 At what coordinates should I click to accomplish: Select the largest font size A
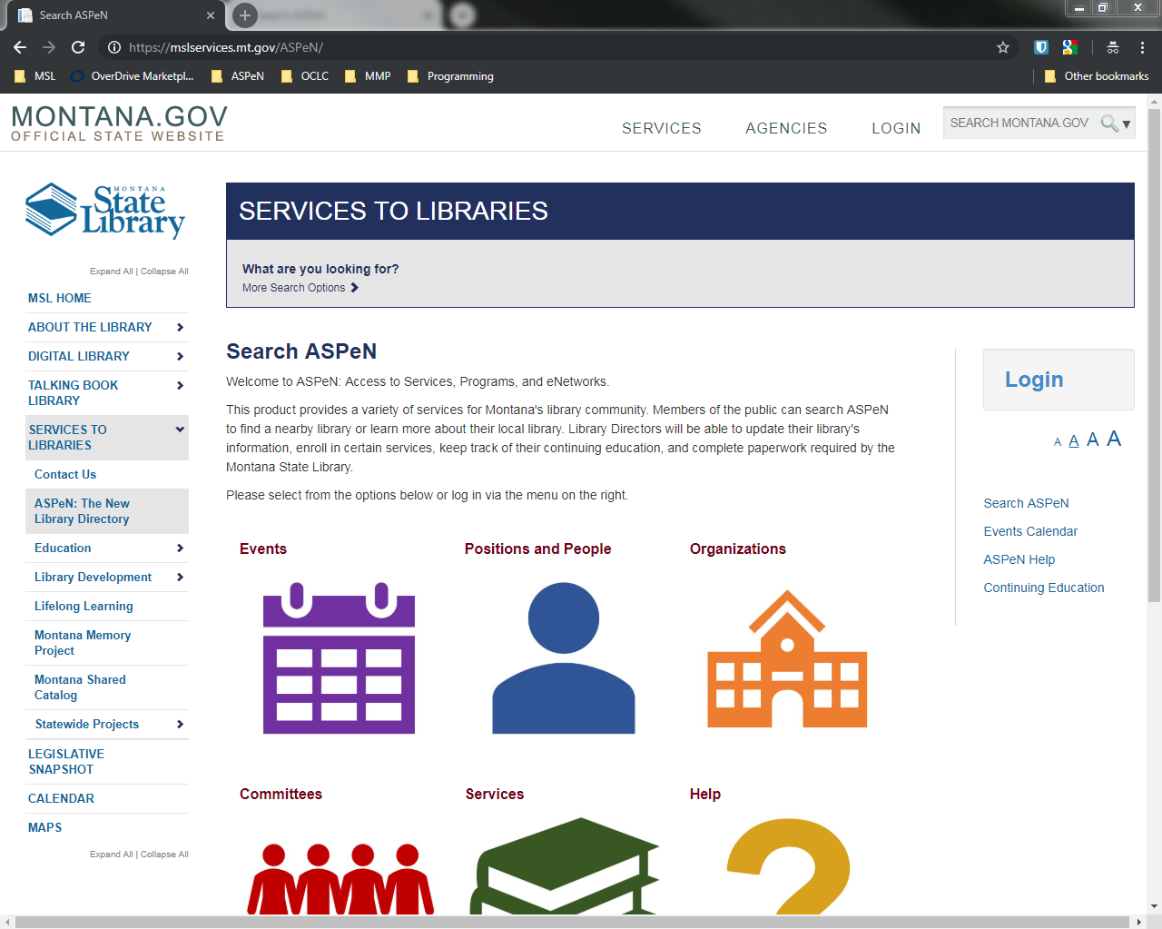coord(1114,439)
